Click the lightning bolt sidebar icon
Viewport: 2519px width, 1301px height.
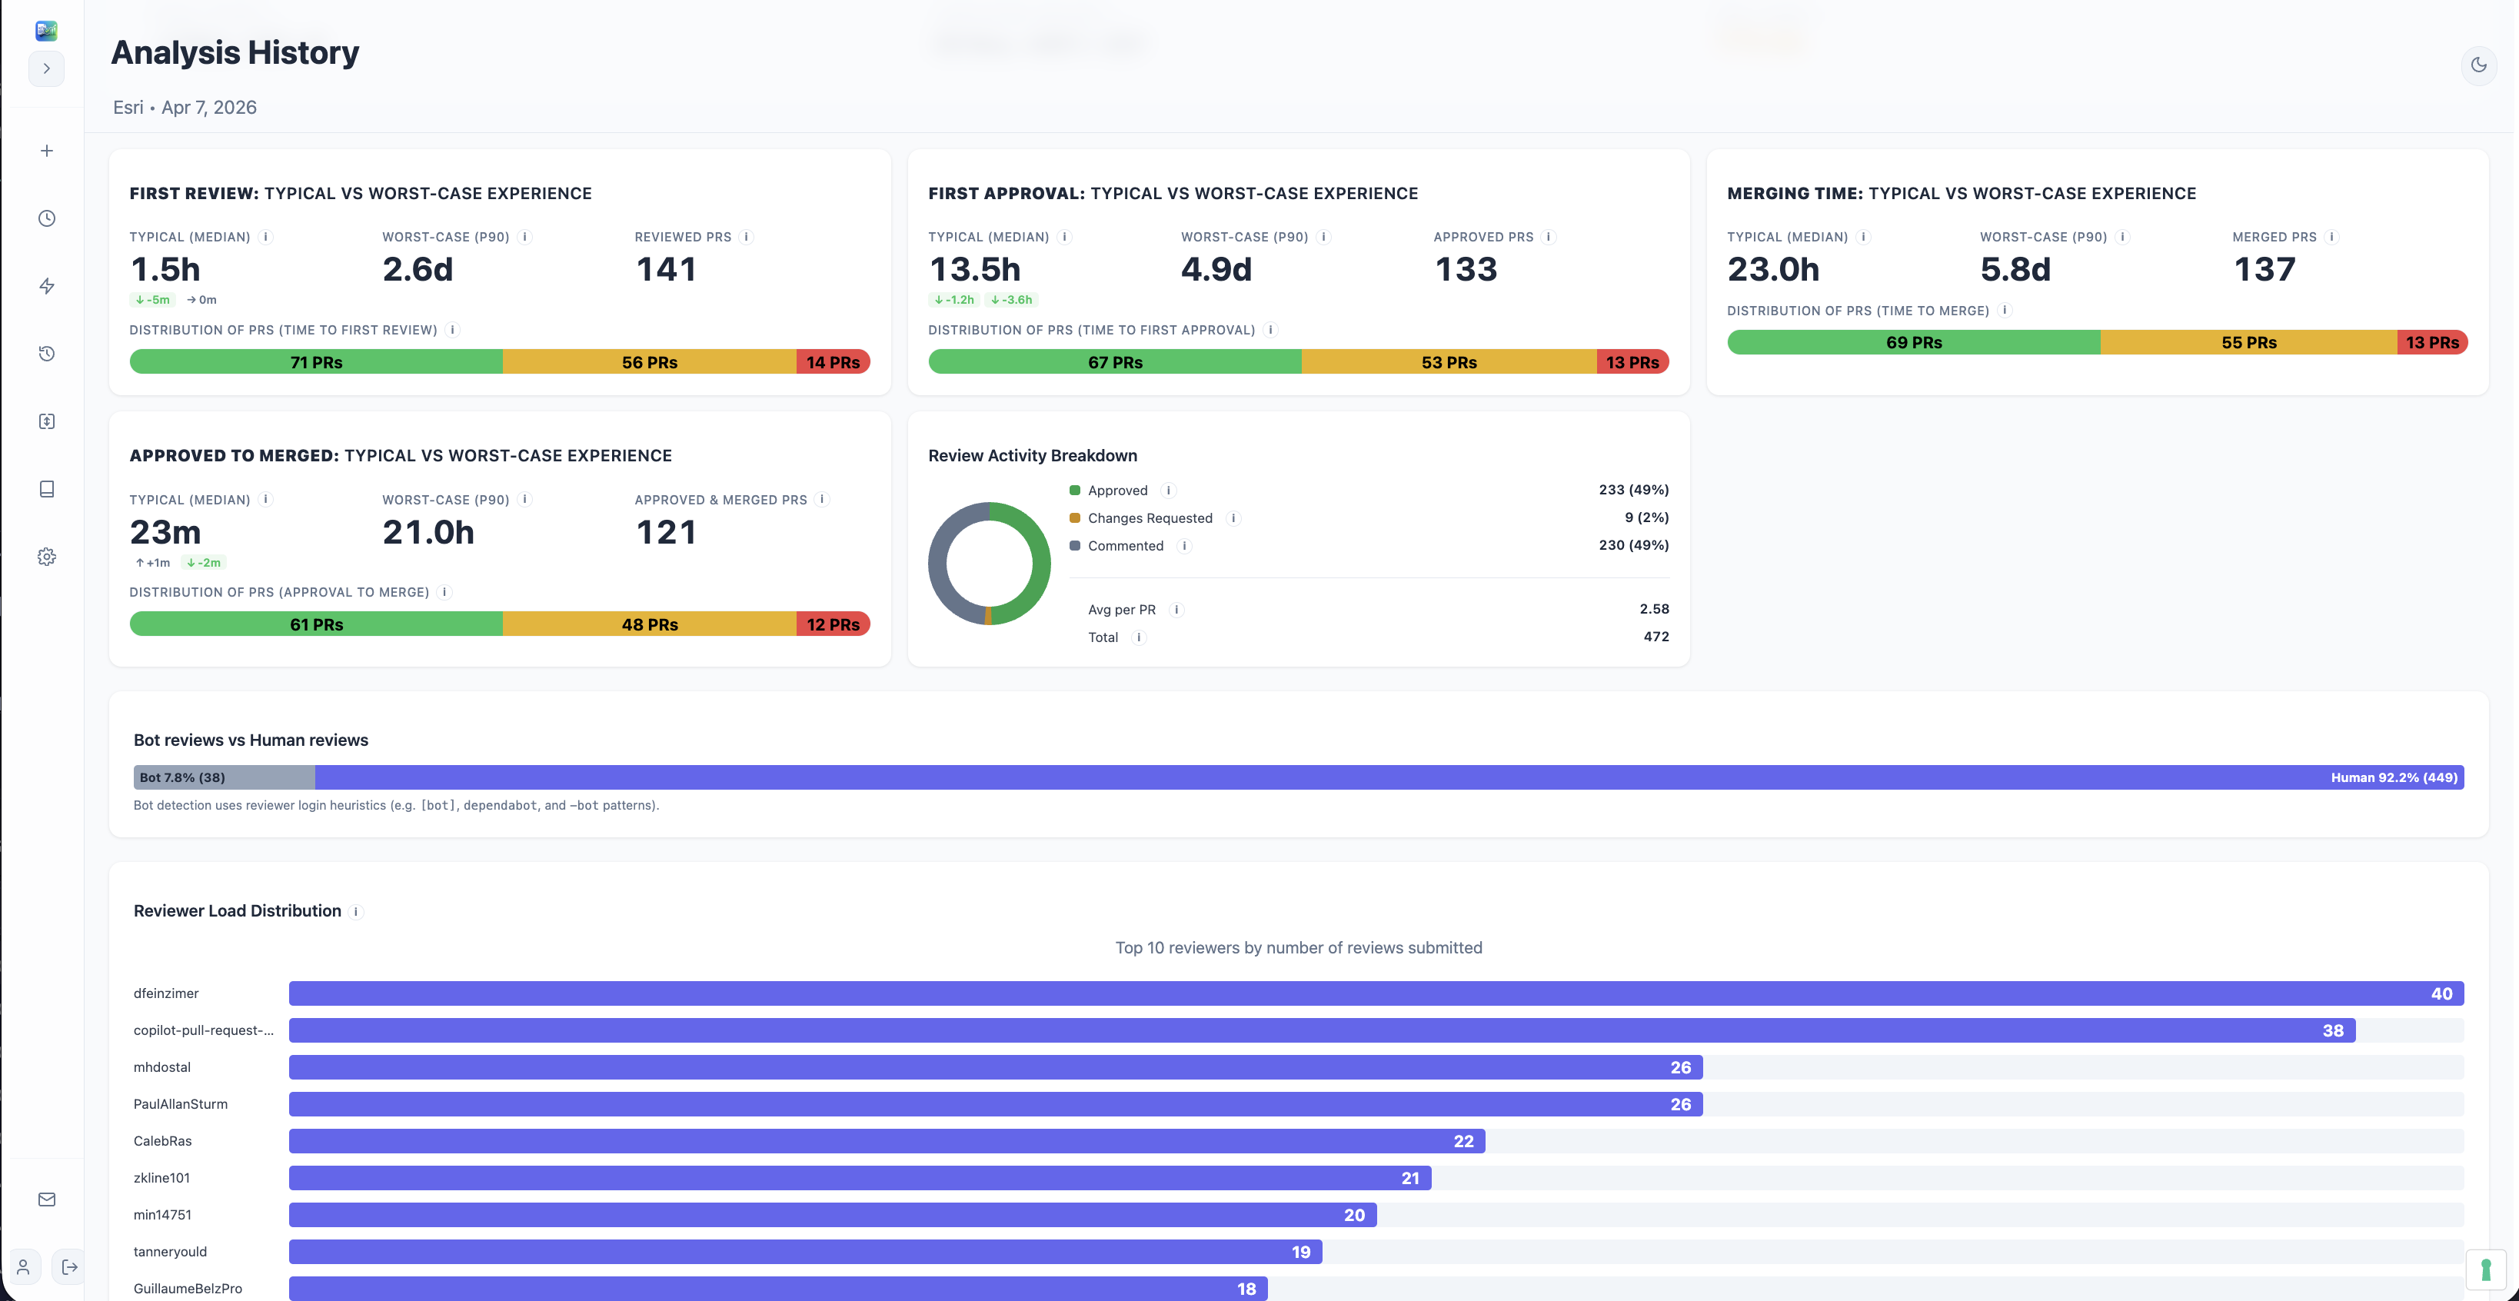coord(46,285)
